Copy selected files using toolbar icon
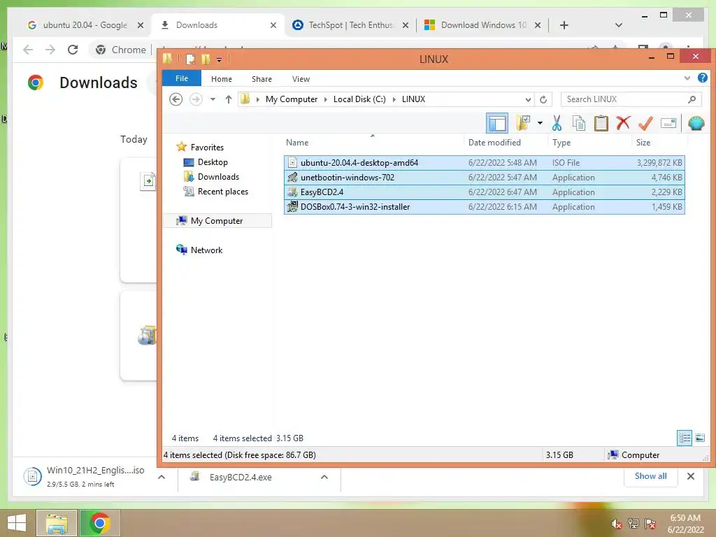 [578, 123]
